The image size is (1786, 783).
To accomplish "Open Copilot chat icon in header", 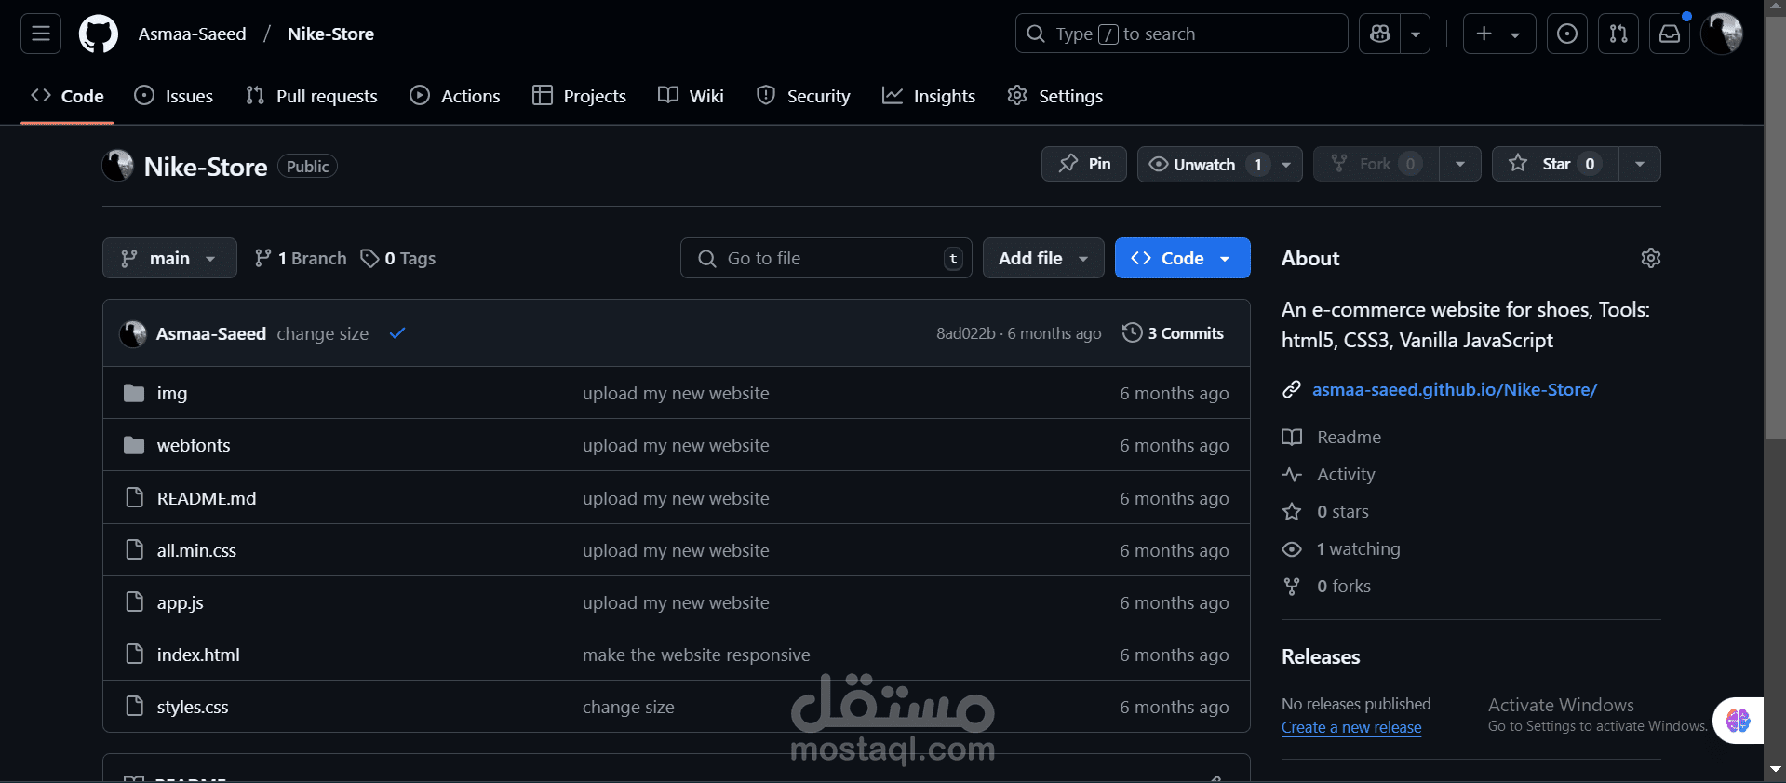I will coord(1380,34).
